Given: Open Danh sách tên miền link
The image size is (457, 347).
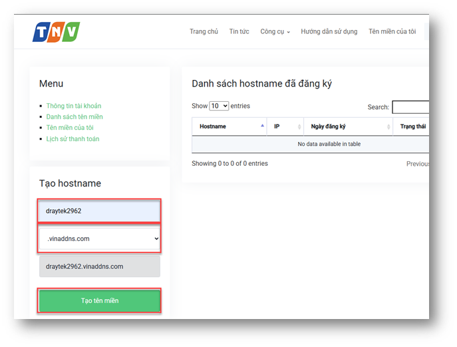Looking at the screenshot, I should click(x=74, y=117).
